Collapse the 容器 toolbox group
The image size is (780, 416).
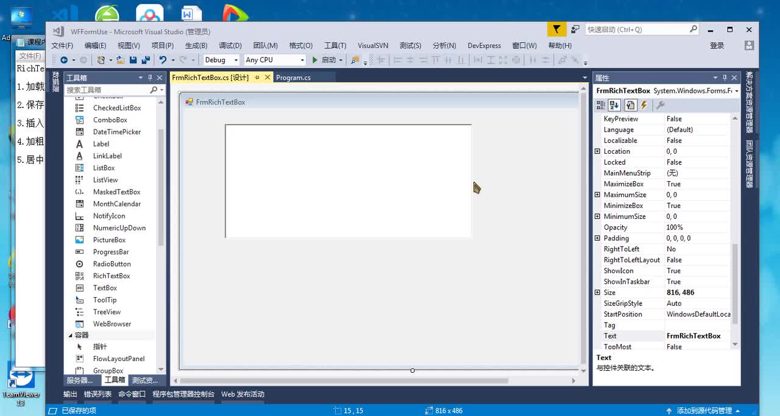(x=69, y=335)
